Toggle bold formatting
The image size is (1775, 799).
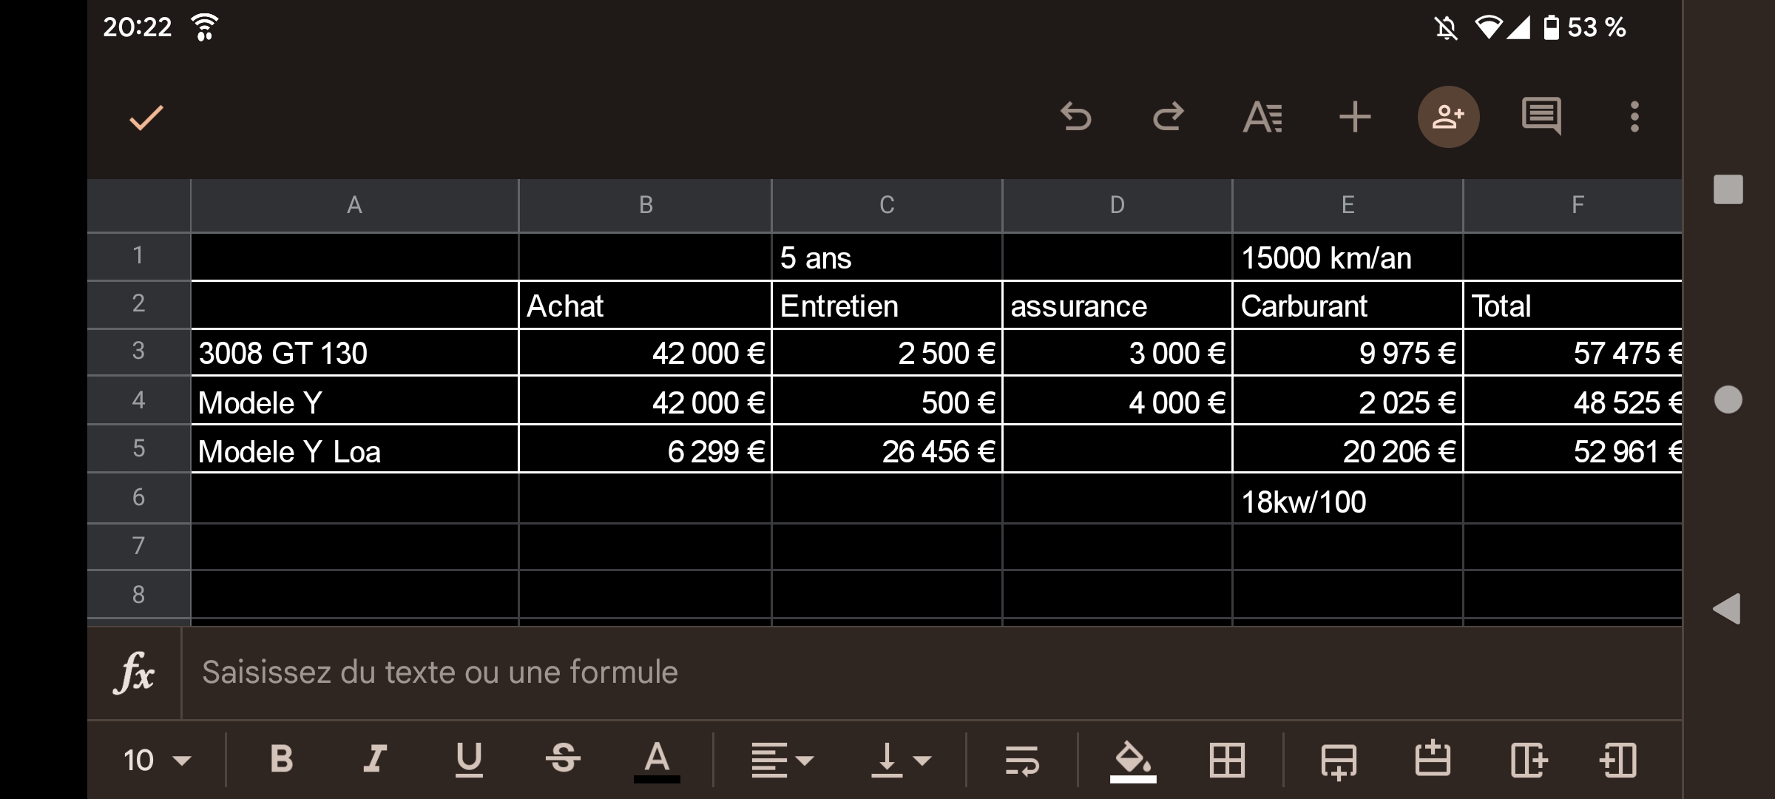[x=282, y=760]
